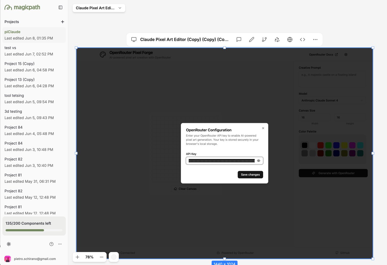Image resolution: width=387 pixels, height=265 pixels.
Task: Click the round button beside zoom controls
Action: pos(114,257)
